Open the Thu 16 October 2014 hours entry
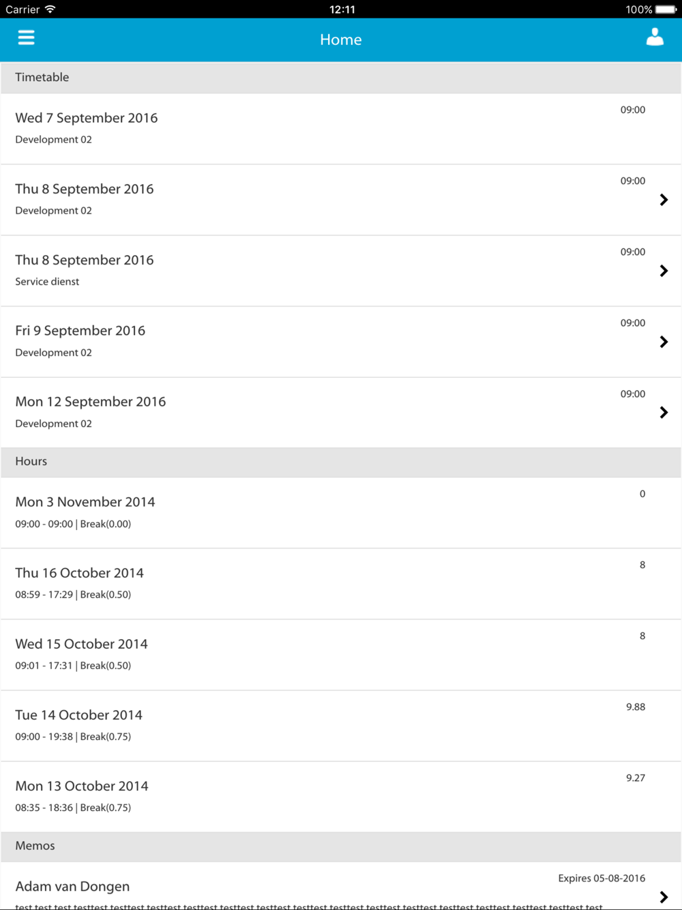682x910 pixels. tap(341, 584)
